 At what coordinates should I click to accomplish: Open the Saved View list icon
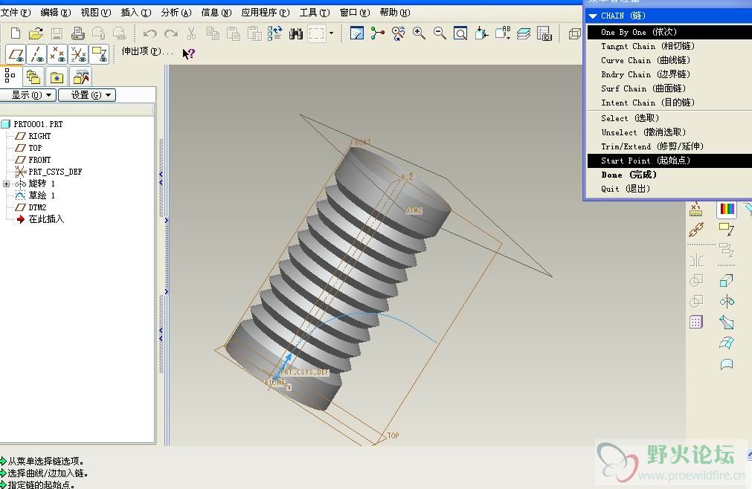503,33
